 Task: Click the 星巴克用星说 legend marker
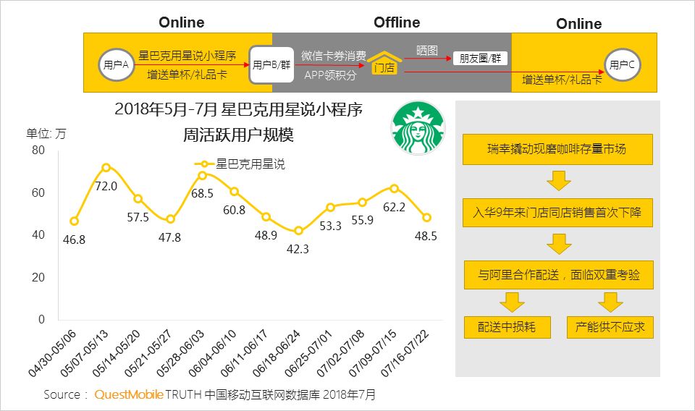coord(204,164)
